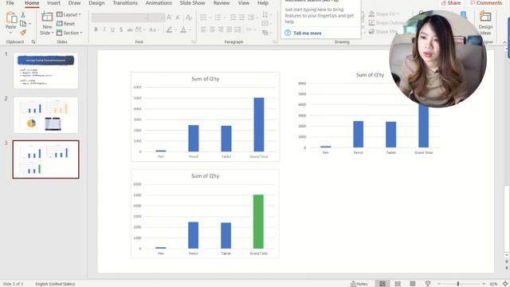Click the Cut scissors icon
Image resolution: width=510 pixels, height=287 pixels.
click(23, 14)
